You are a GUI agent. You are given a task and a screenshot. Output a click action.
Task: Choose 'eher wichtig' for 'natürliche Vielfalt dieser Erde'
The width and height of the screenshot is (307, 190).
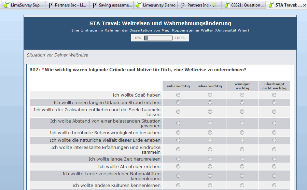coord(210,140)
